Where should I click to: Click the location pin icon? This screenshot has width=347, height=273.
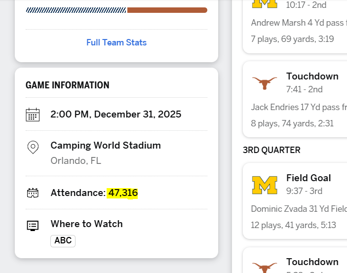click(x=33, y=147)
